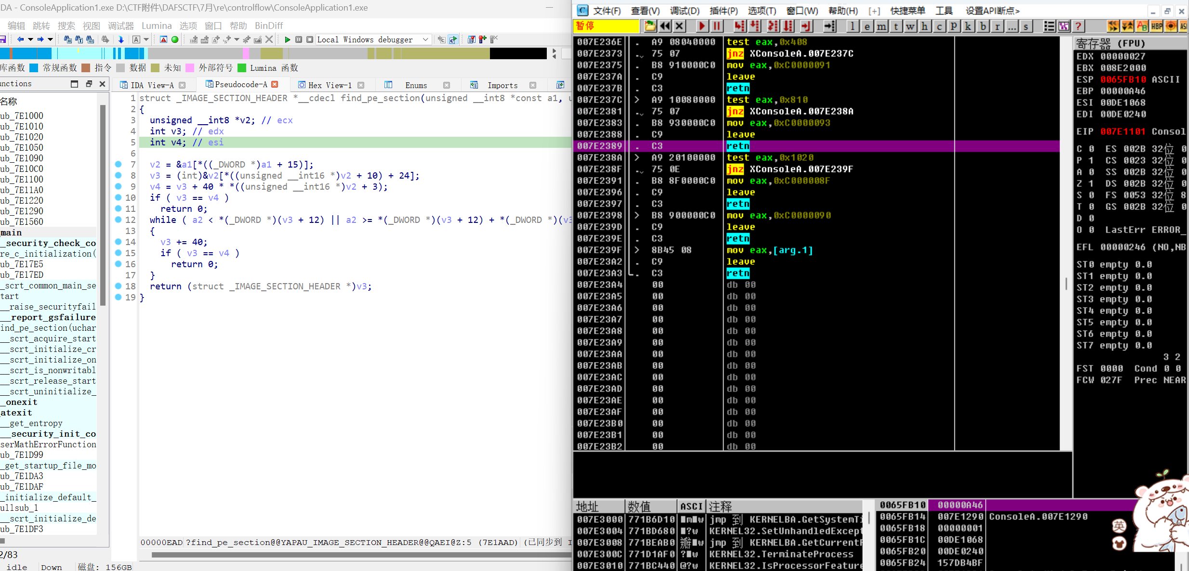The image size is (1189, 571).
Task: Click the OllyDbg red question mark help icon
Action: [x=1079, y=26]
